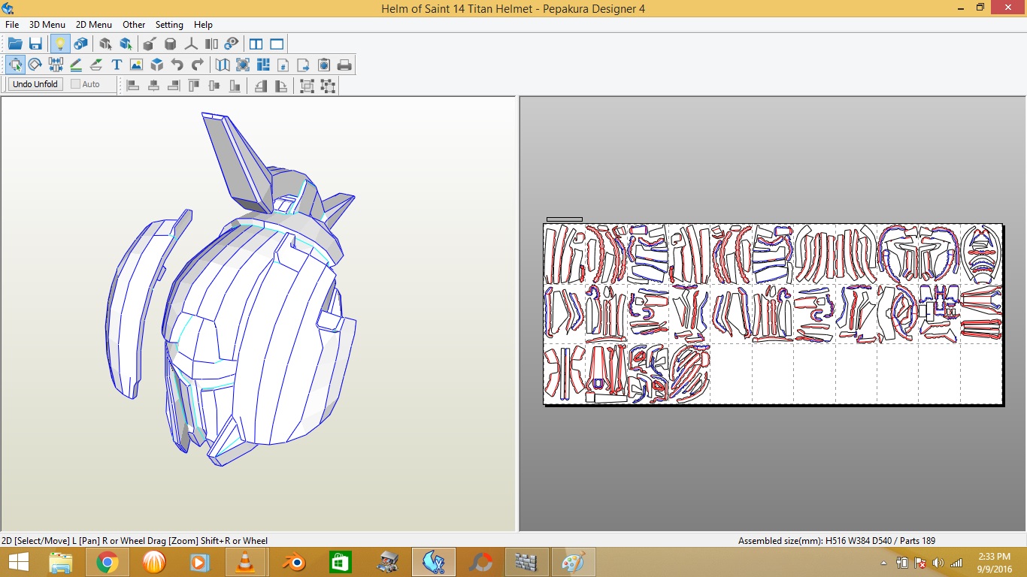Print pattern using the printer icon
The image size is (1027, 577).
click(344, 65)
